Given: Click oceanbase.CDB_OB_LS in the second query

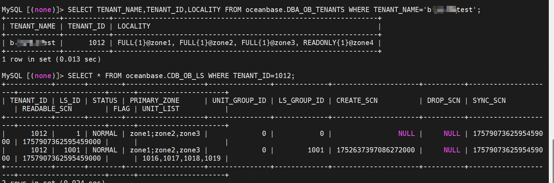Looking at the screenshot, I should tap(165, 76).
